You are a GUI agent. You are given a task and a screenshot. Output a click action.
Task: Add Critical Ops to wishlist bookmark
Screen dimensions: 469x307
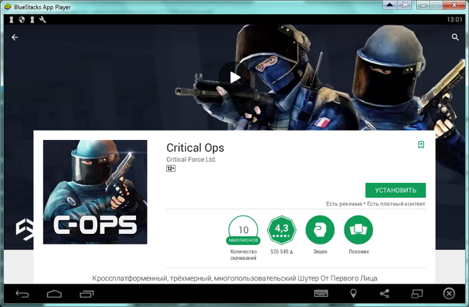421,145
